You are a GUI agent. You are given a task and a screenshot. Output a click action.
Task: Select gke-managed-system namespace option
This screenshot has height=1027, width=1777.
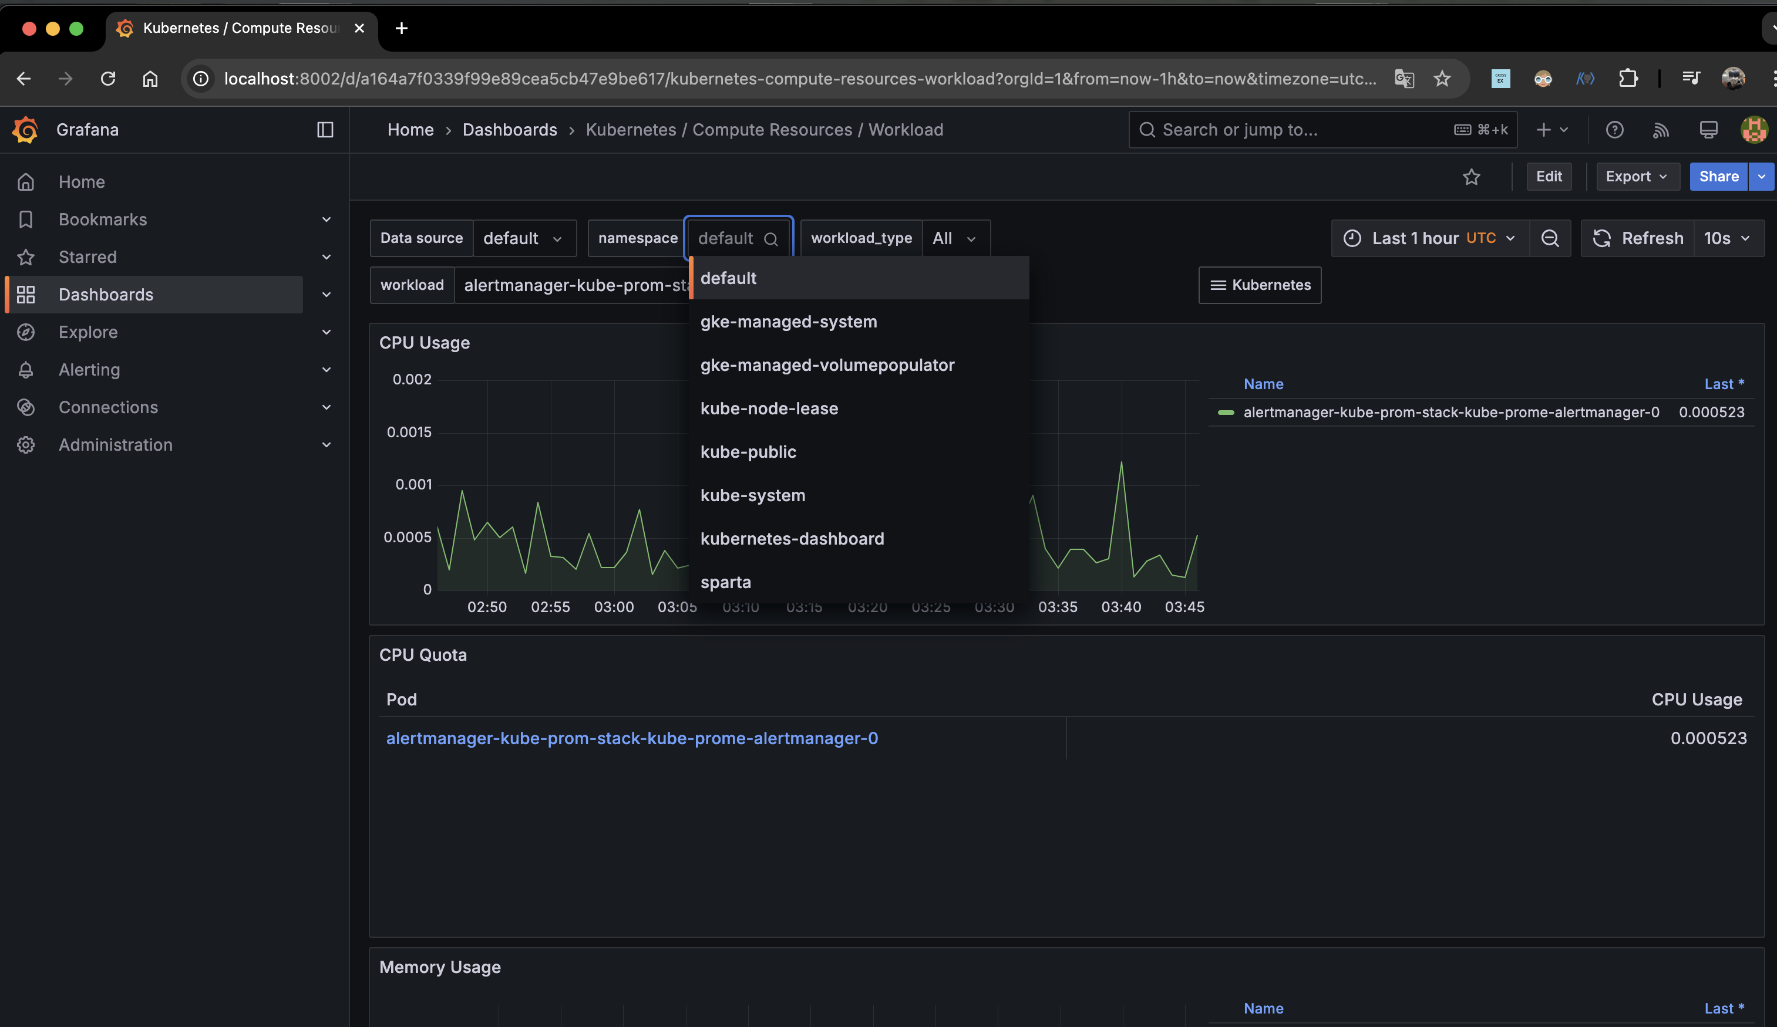coord(859,322)
